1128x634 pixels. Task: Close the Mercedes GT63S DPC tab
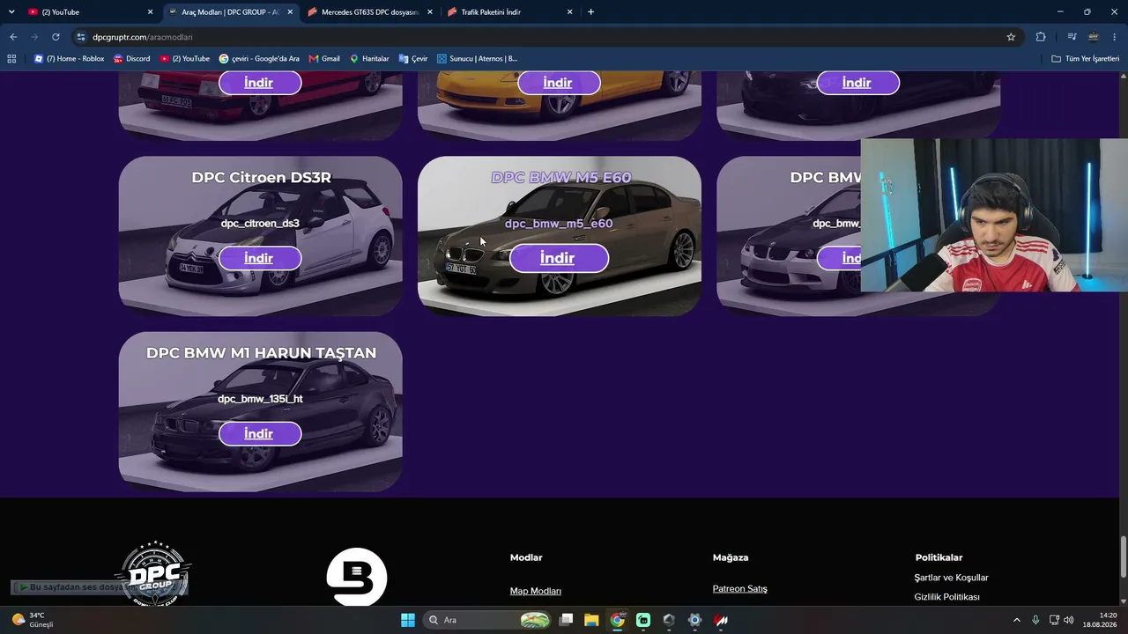tap(430, 12)
